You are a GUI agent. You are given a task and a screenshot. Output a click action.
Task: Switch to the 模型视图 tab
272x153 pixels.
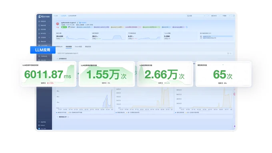coord(88,47)
